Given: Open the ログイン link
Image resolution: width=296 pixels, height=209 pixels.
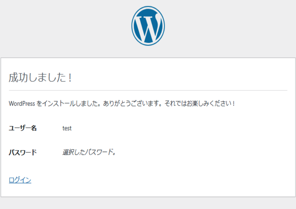Looking at the screenshot, I should pos(20,180).
